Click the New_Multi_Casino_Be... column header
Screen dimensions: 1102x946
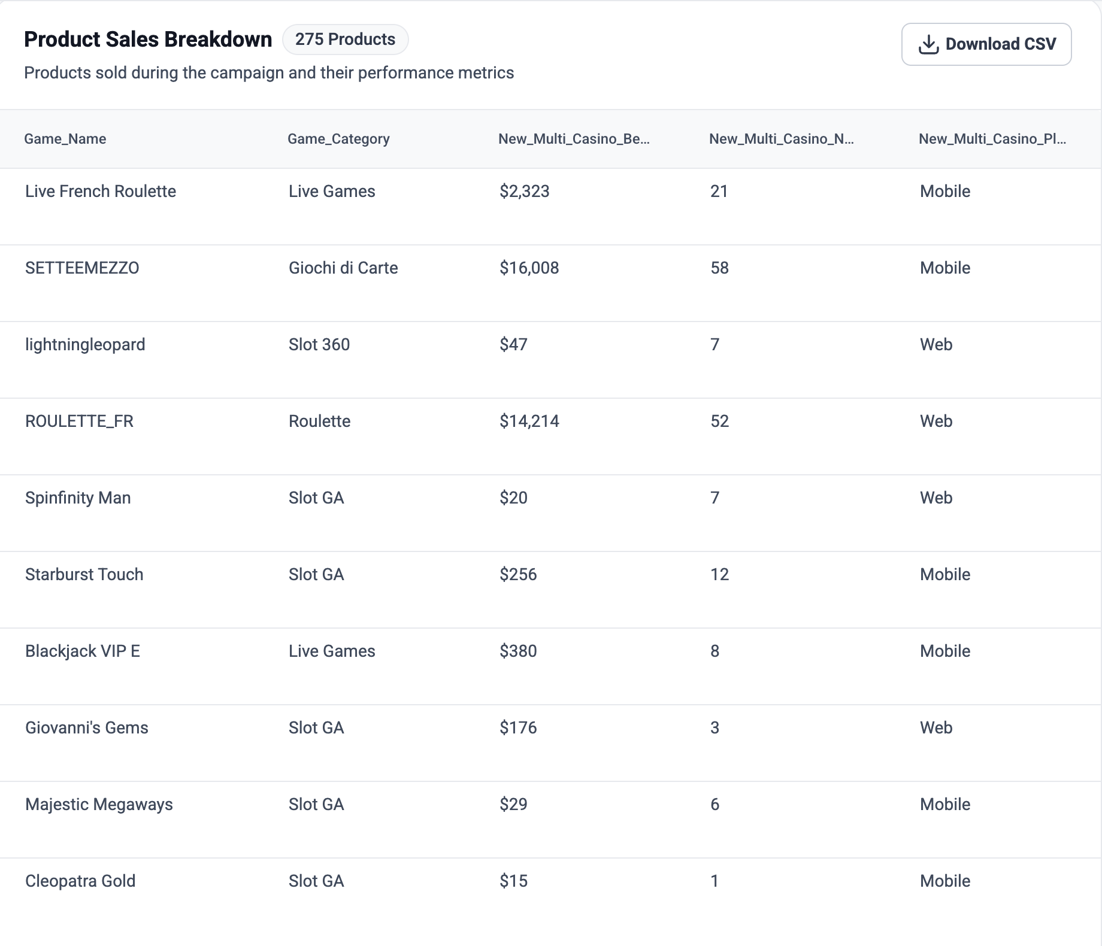click(x=574, y=139)
